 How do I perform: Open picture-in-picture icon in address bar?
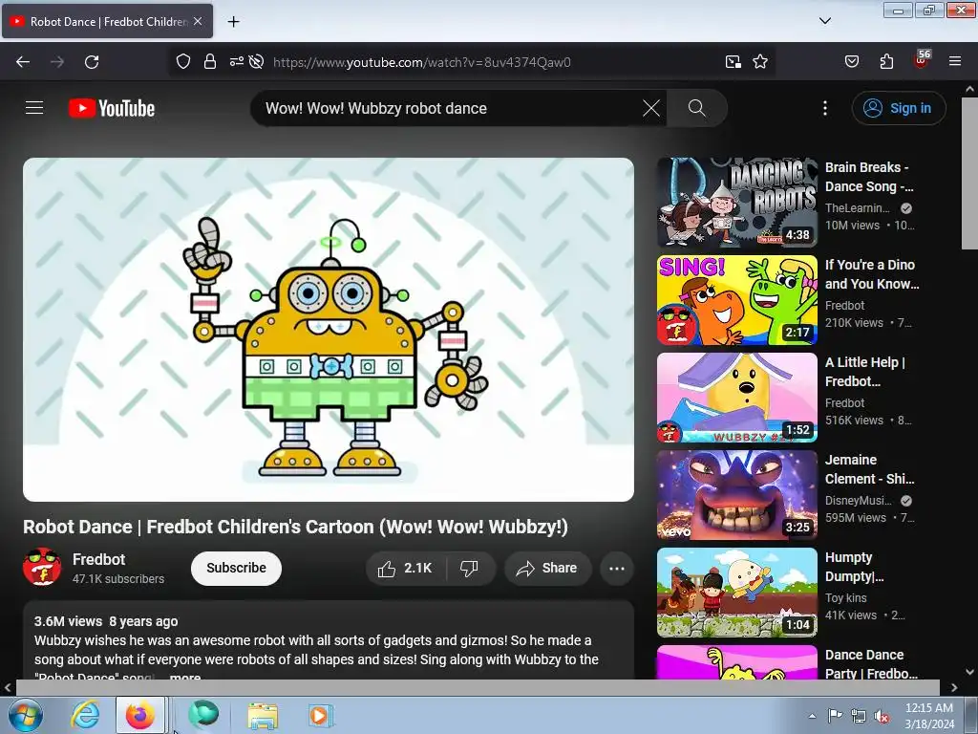(x=733, y=62)
